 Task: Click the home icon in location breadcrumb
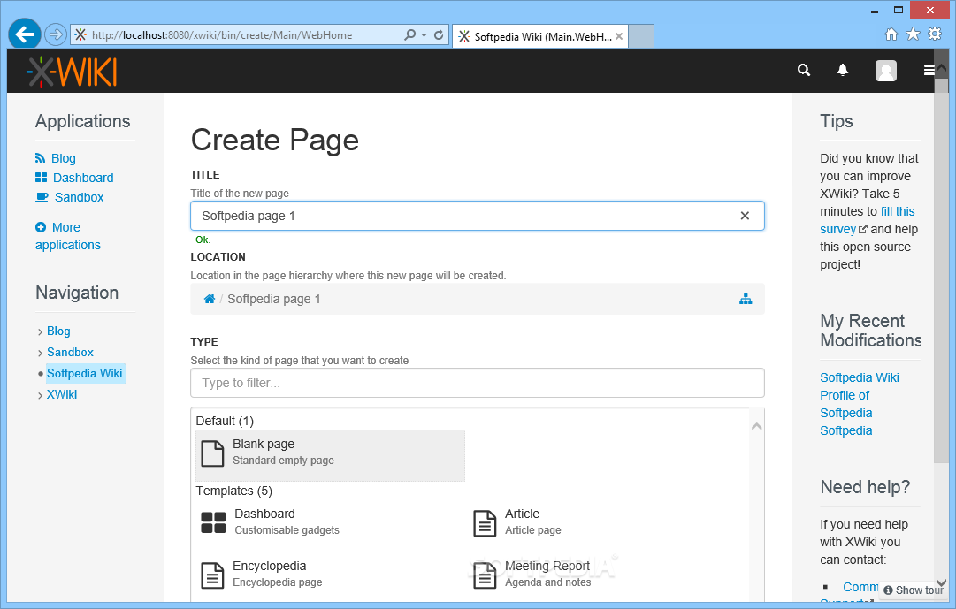(209, 299)
